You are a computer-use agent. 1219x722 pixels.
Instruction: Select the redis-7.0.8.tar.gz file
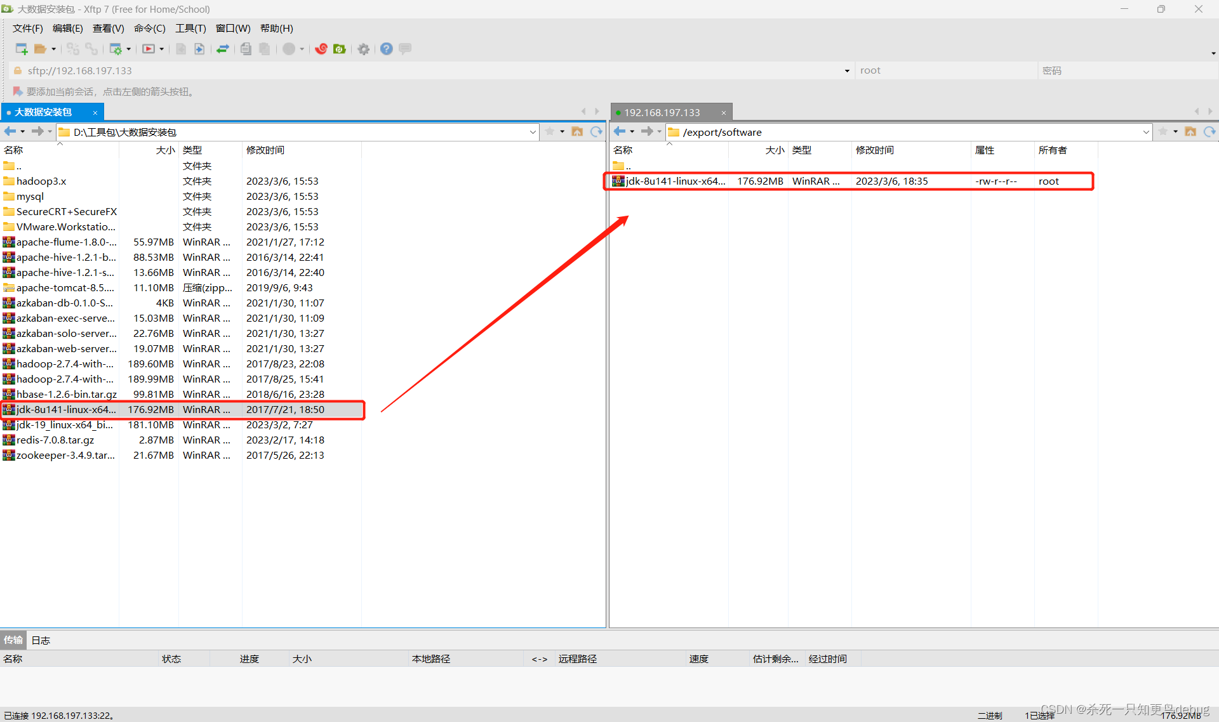click(x=55, y=440)
